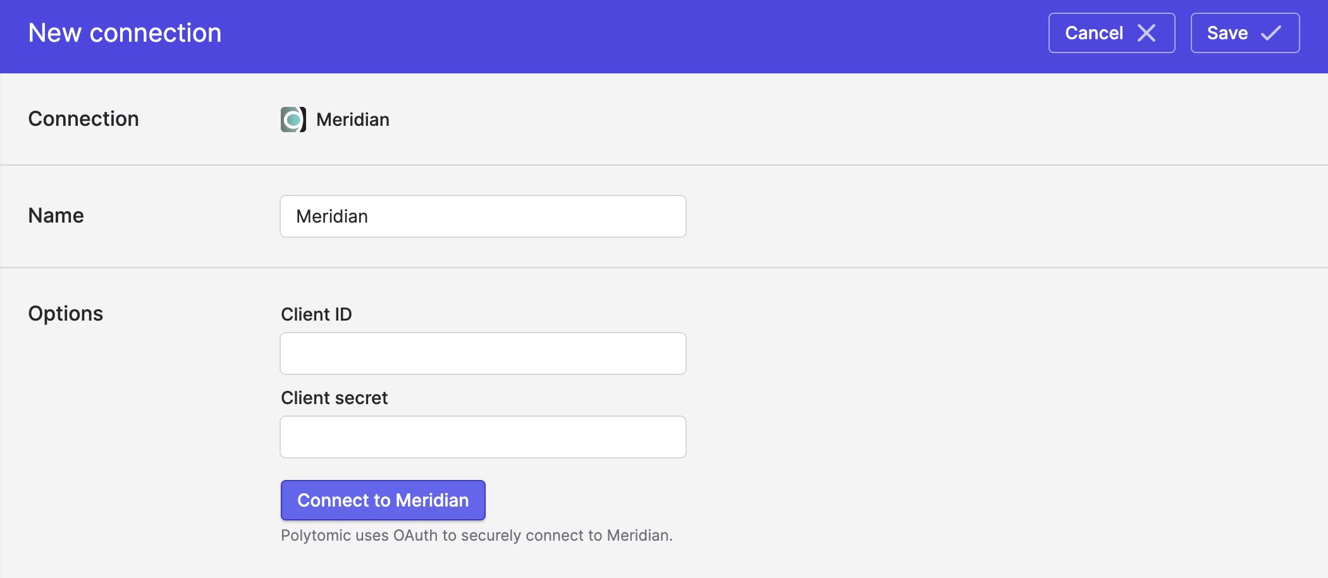Click the Meridian logo icon
The image size is (1328, 578).
293,120
